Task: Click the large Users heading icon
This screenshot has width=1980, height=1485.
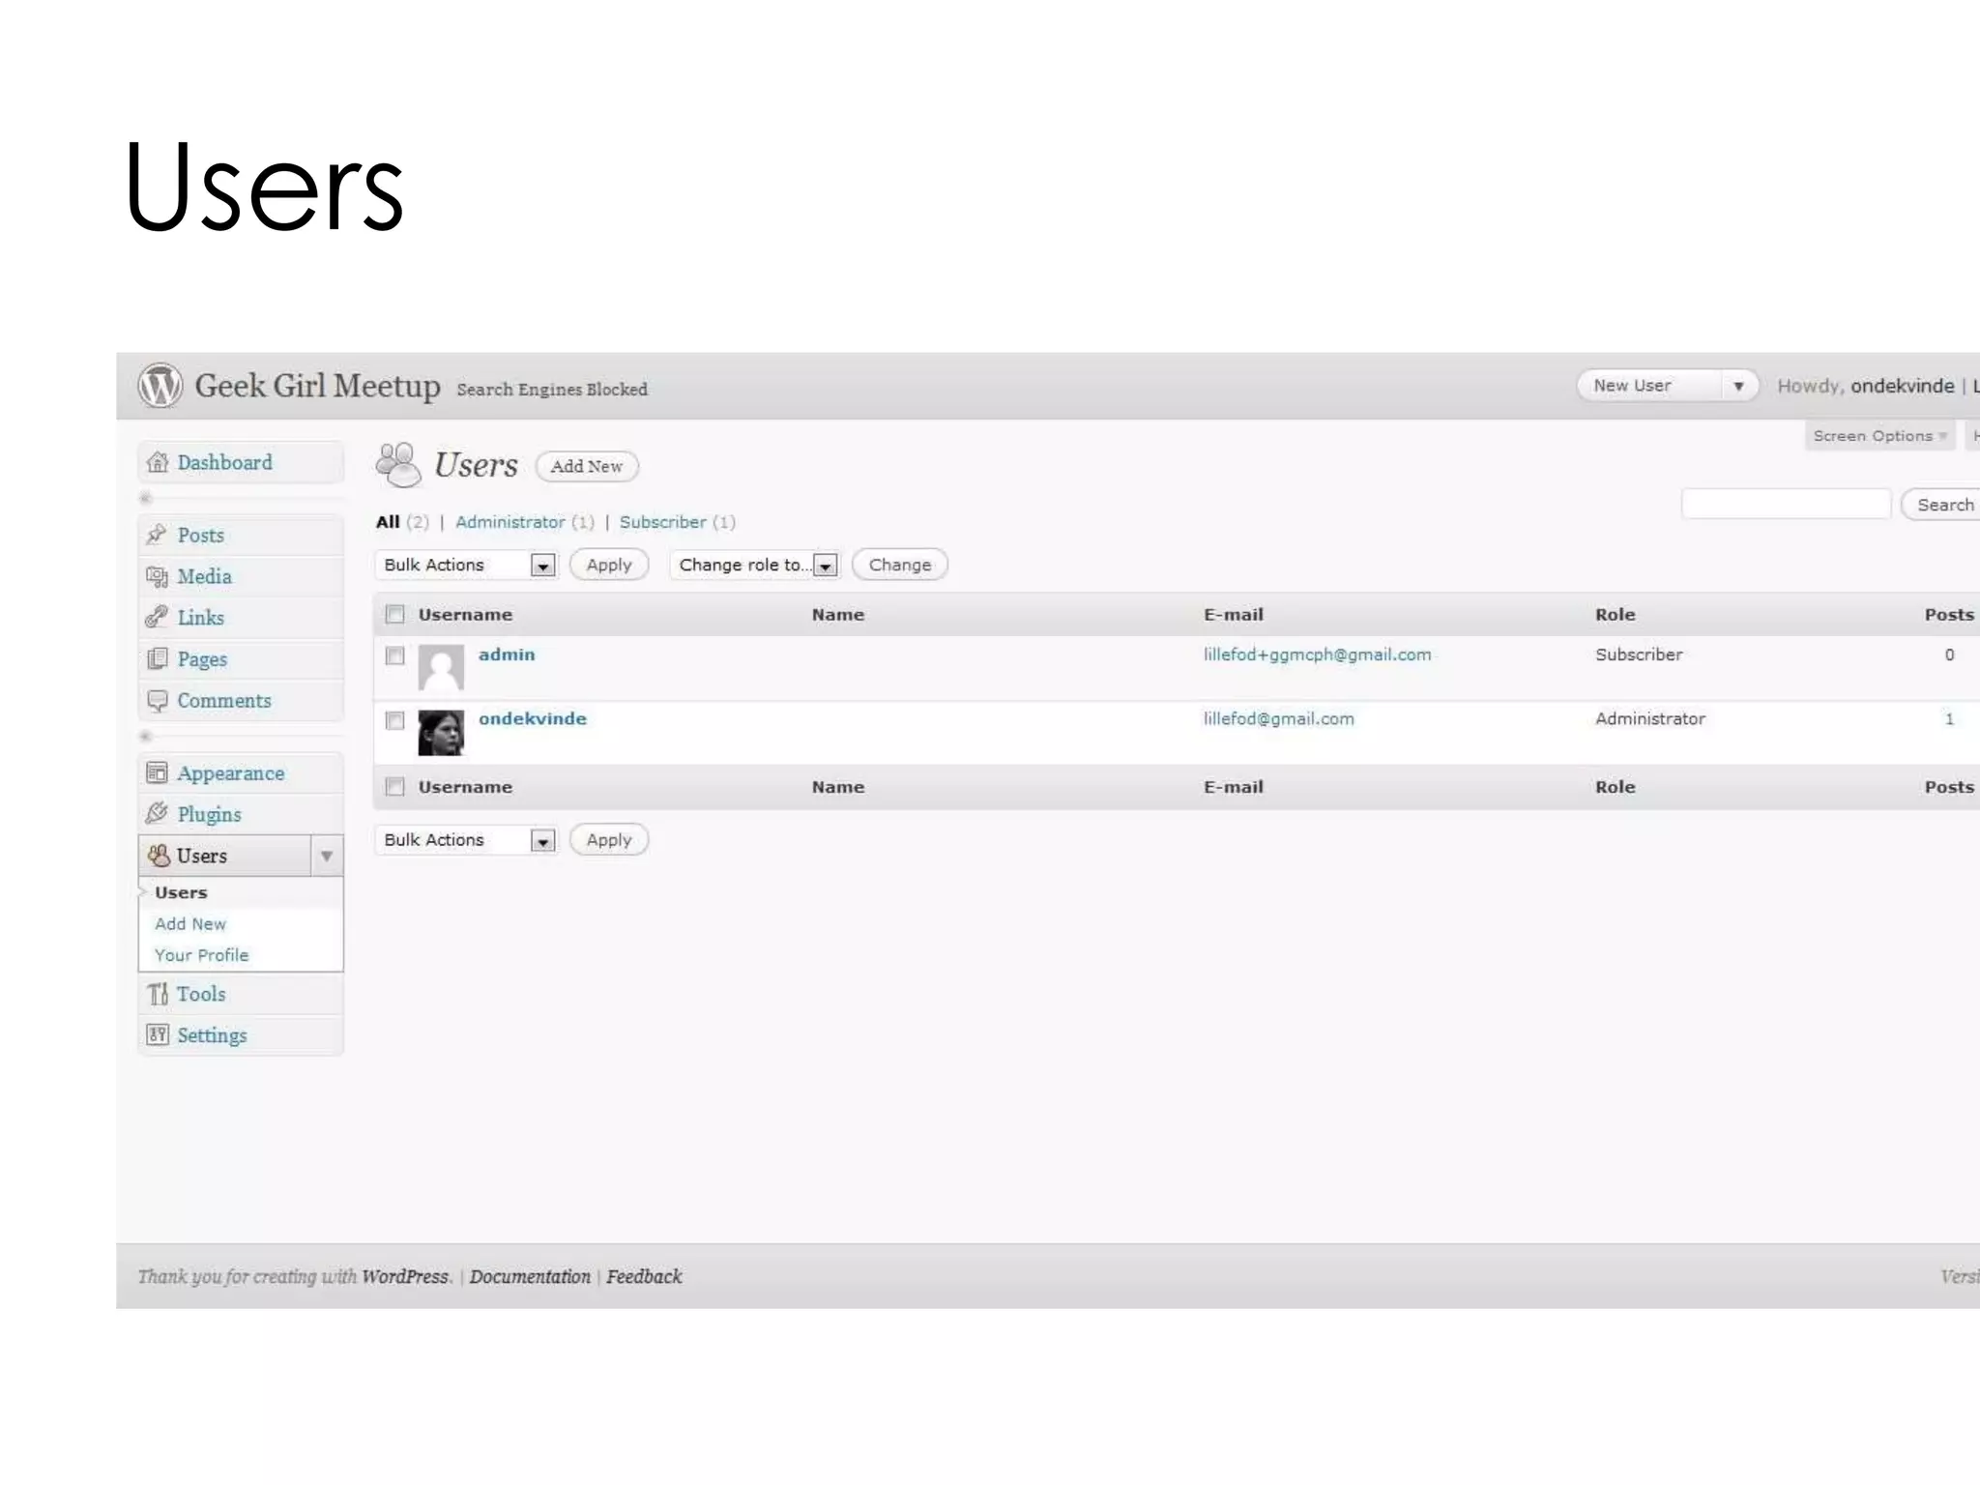Action: click(x=398, y=465)
